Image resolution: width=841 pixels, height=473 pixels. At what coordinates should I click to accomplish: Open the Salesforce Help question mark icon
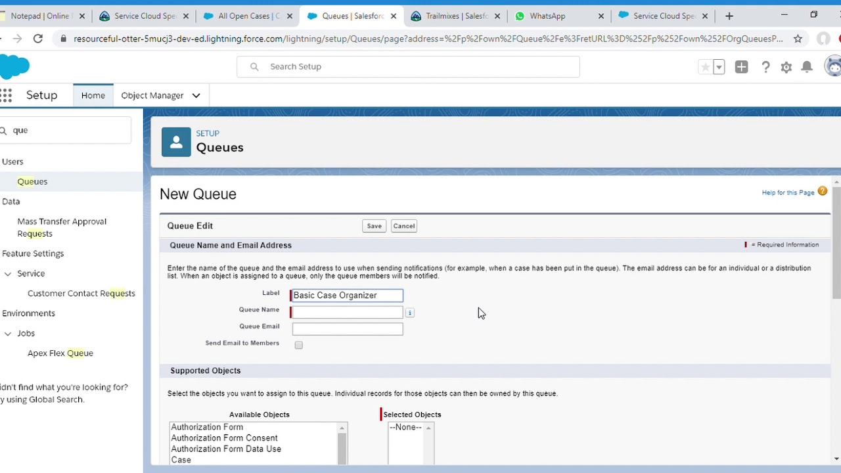pos(765,67)
